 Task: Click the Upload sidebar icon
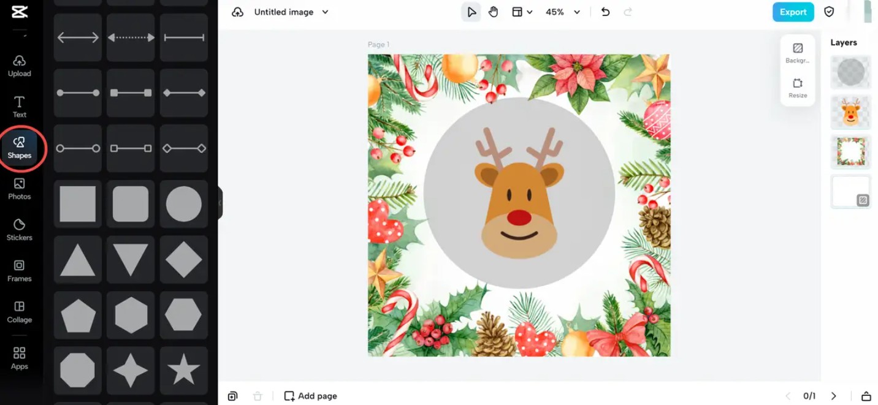click(20, 66)
